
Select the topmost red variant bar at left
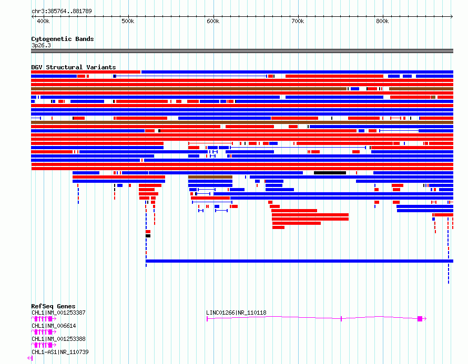coord(86,72)
